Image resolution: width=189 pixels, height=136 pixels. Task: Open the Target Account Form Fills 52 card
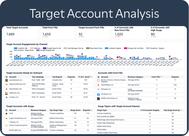pos(94,33)
